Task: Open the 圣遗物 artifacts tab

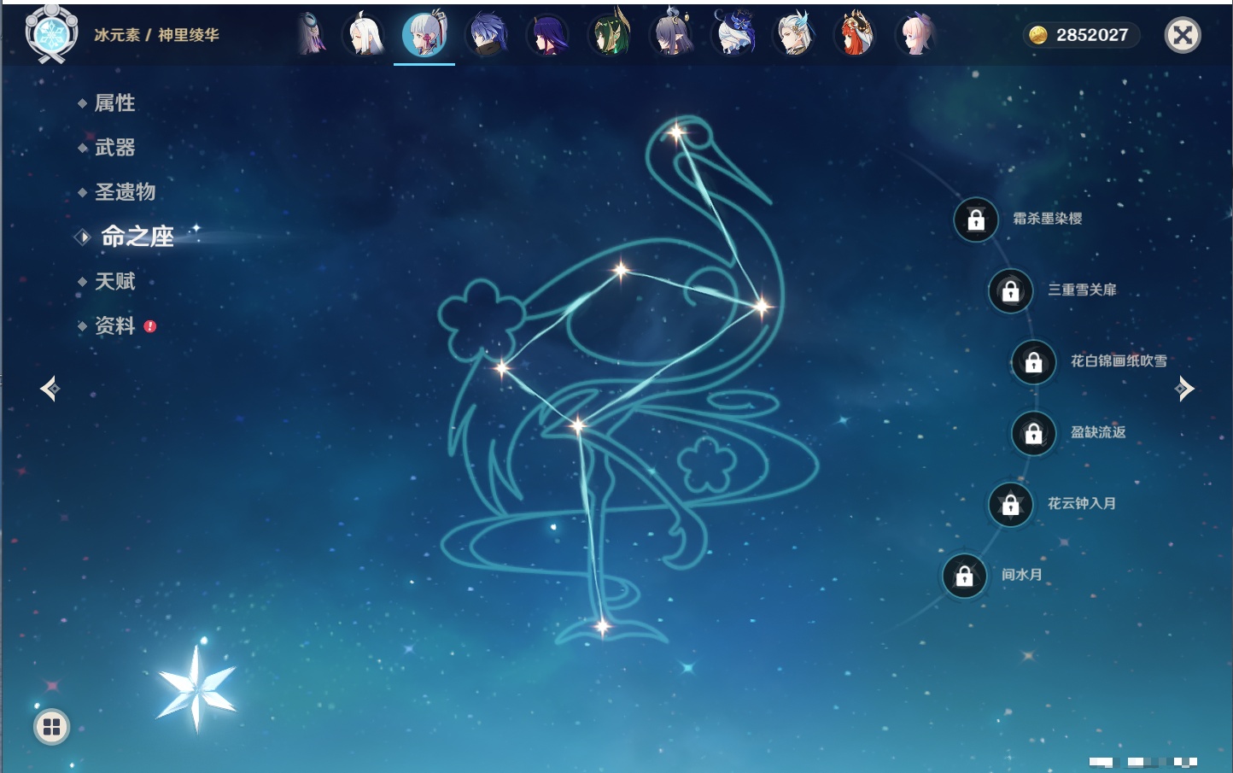Action: point(125,192)
